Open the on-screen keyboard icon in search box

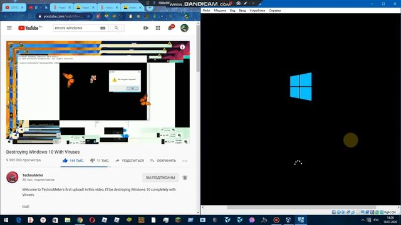103,28
